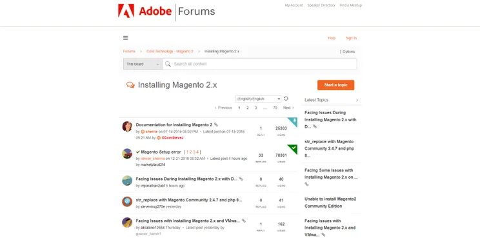Open My Account in top navigation
Viewport: 480px width, 238px height.
(x=294, y=5)
